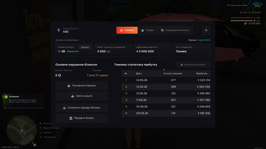This screenshot has height=149, width=266.
Task: Select the 12.06.26 statistics row date
Action: 142,93
